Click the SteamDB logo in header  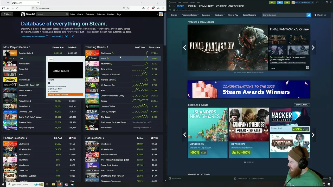point(28,14)
